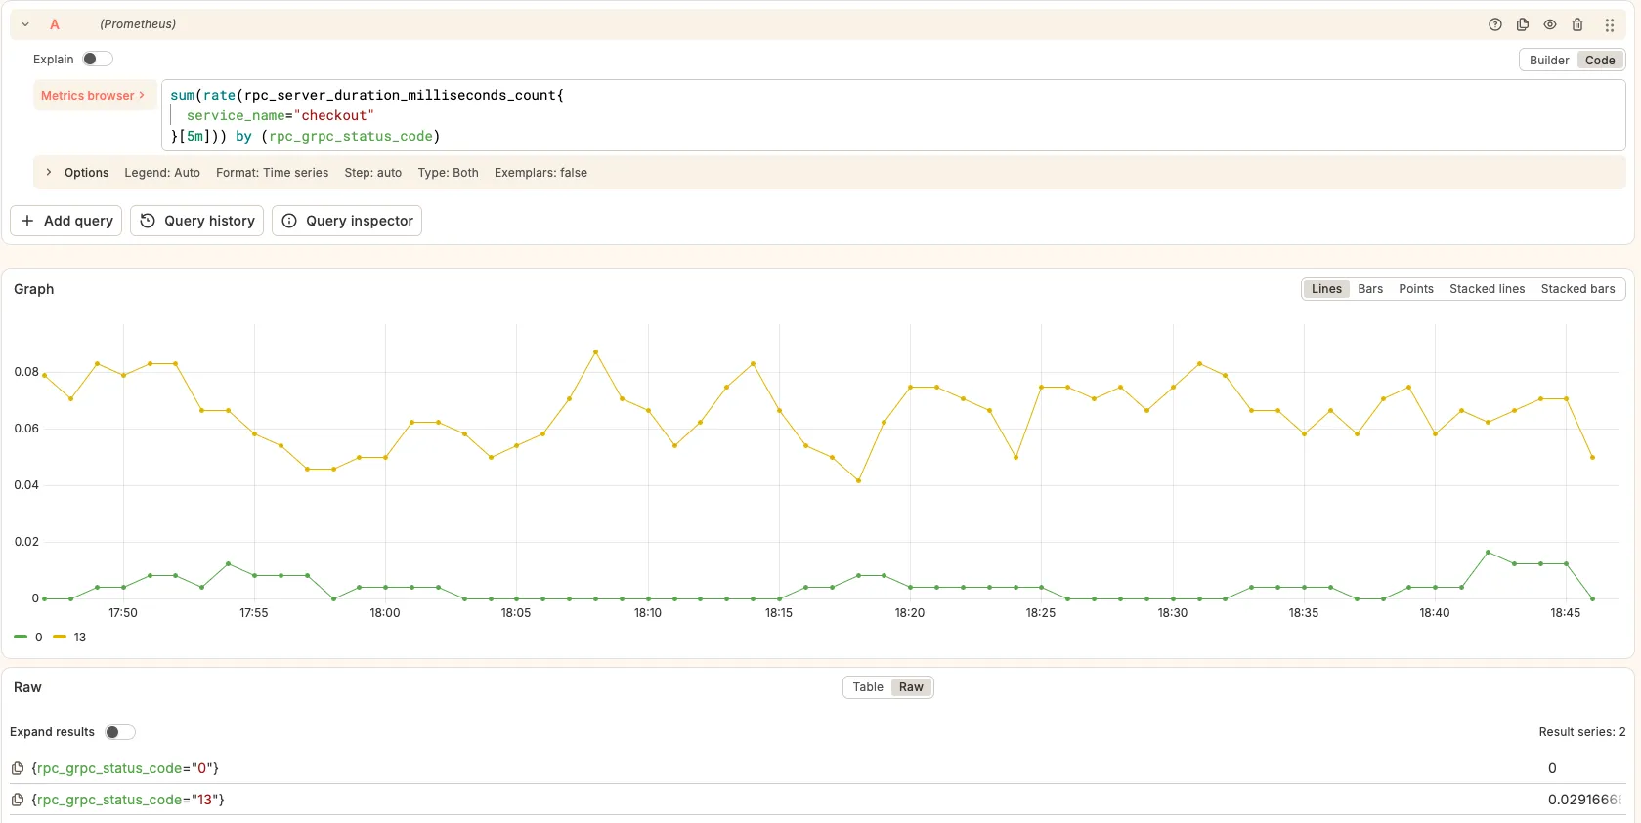Screen dimensions: 1641x823
Task: Click inside the PromQL query editor
Action: pos(892,115)
